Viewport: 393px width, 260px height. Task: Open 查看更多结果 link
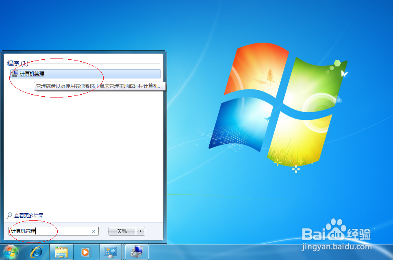29,215
